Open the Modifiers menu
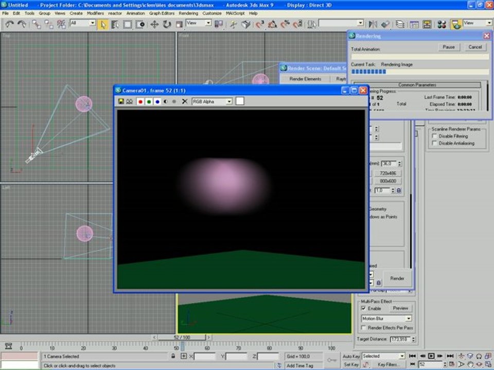Screen dimensions: 494x370 pos(95,13)
